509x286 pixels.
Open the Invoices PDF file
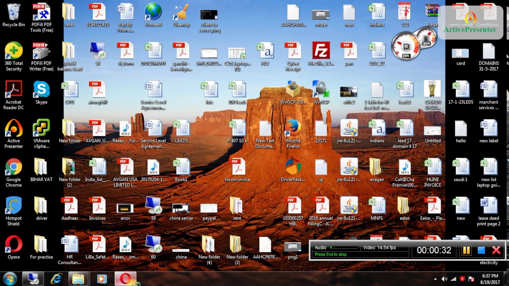click(98, 209)
